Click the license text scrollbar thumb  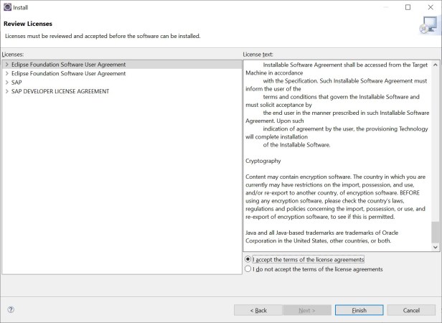click(436, 232)
